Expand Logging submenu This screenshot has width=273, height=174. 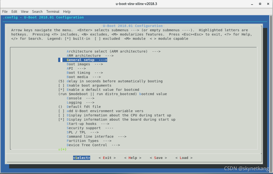tap(81, 103)
